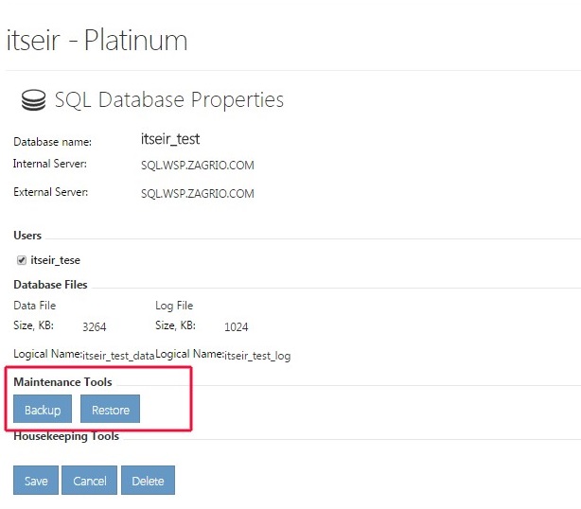Click the Backup button

pos(43,409)
